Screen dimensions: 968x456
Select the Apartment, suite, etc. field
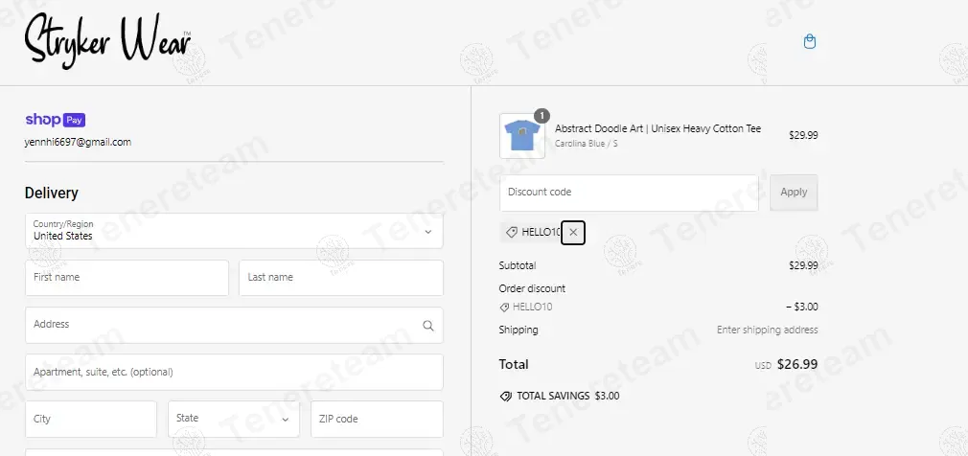(x=234, y=372)
